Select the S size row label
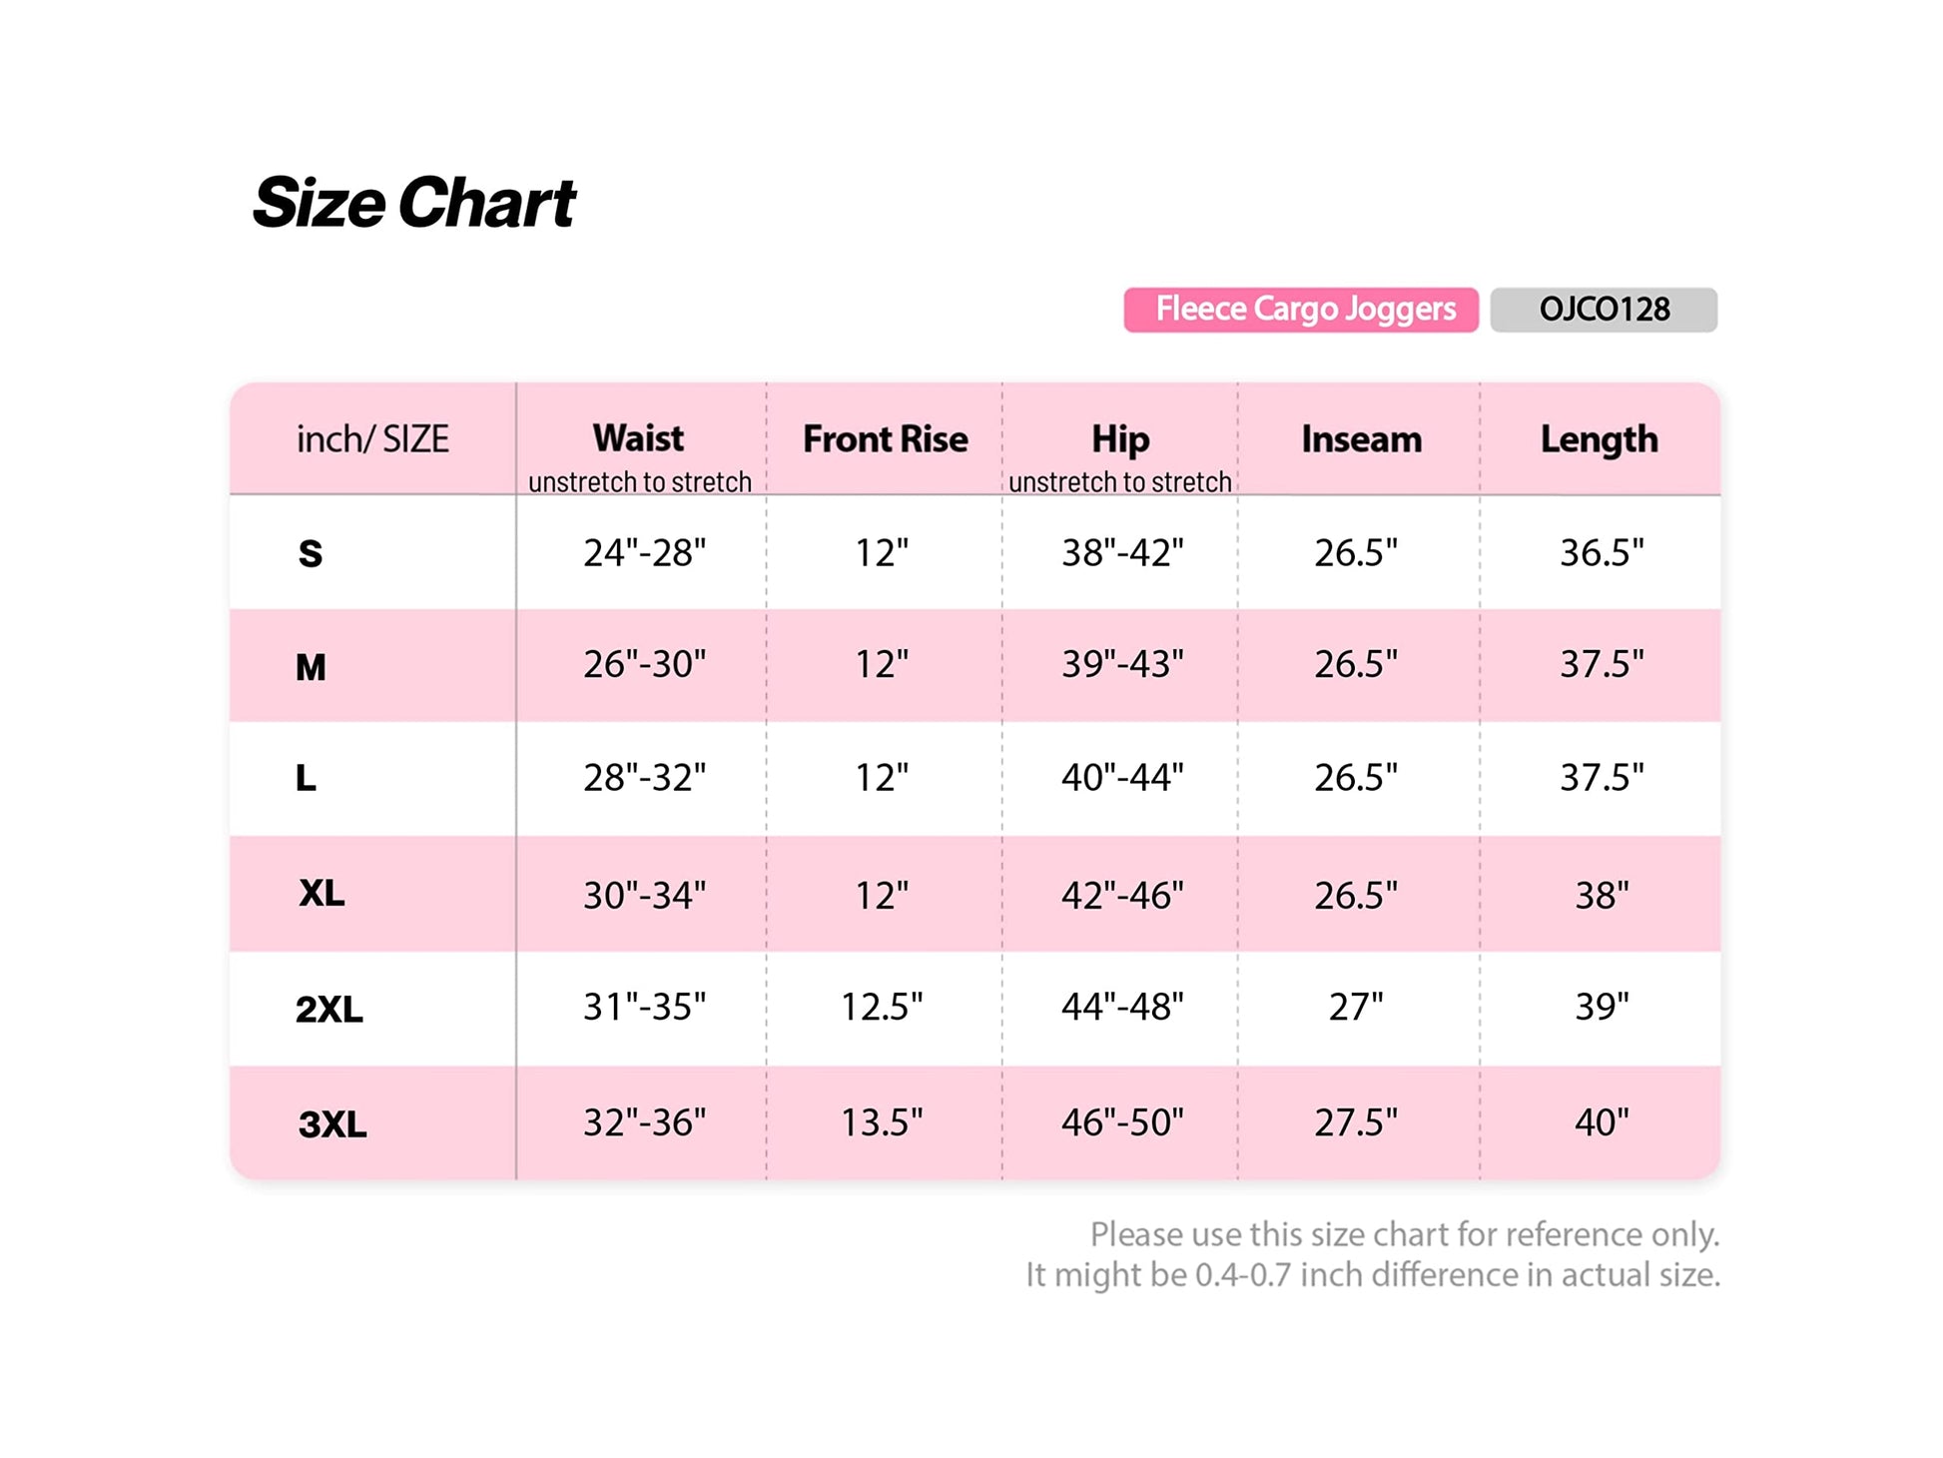The height and width of the screenshot is (1458, 1943). coord(311,553)
